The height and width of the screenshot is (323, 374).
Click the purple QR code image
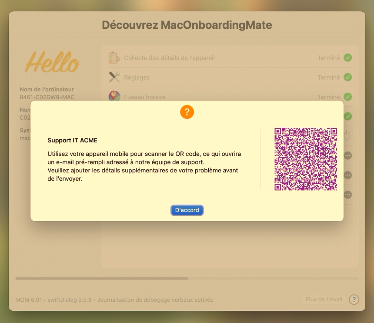306,159
